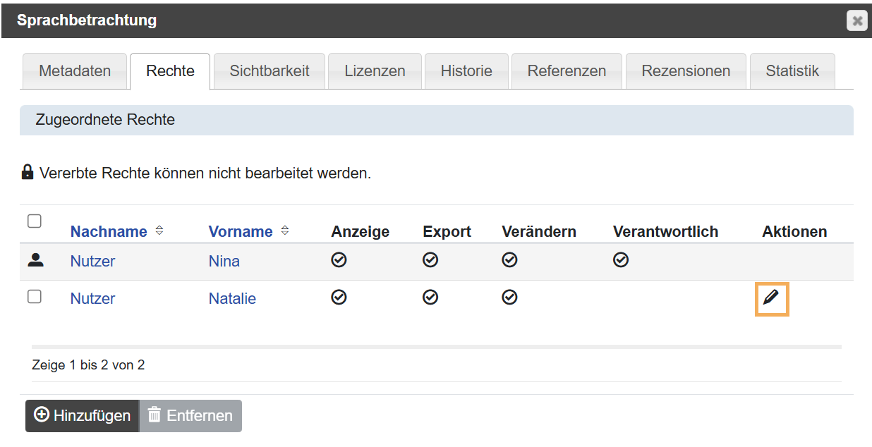This screenshot has width=872, height=447.
Task: Click Nina's Anzeige checkmark icon
Action: pos(339,260)
